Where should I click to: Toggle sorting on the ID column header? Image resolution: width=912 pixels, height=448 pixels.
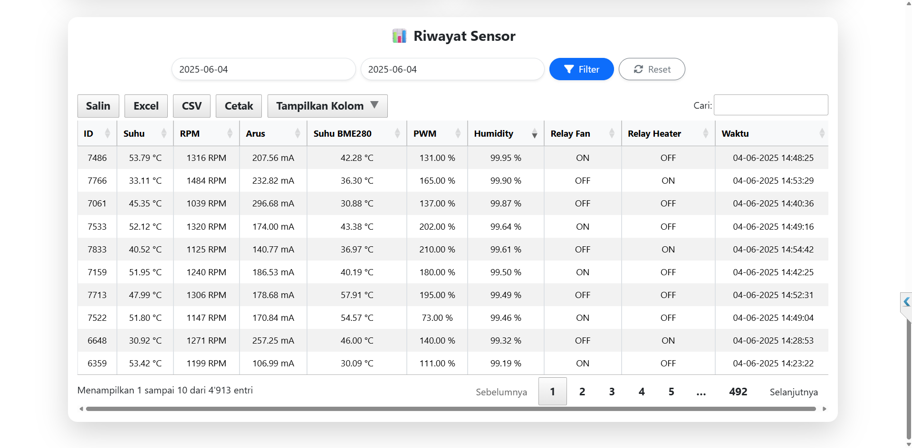pyautogui.click(x=107, y=133)
